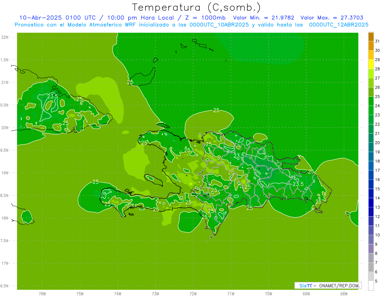Select 'Valor Min. = 21.9782' in the header
The width and height of the screenshot is (386, 298).
pyautogui.click(x=263, y=18)
